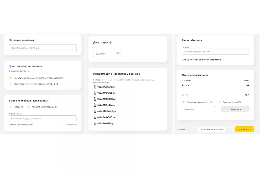Select increase visitors (трафик) goal
This screenshot has height=174, width=261.
point(11,84)
